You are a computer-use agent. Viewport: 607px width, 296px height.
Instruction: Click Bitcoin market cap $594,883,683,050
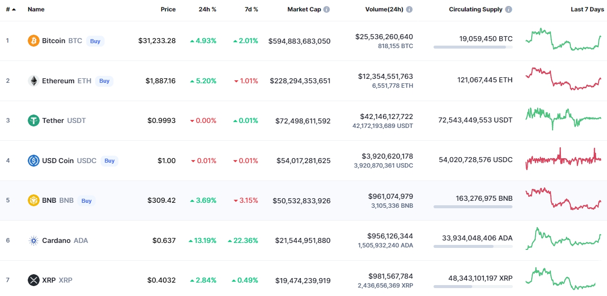click(299, 41)
